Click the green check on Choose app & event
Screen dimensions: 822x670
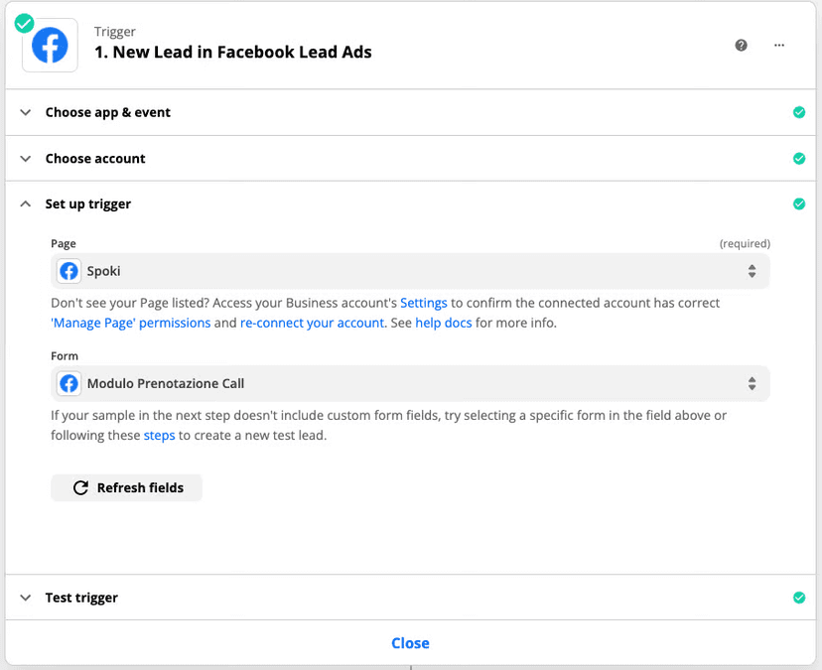click(799, 112)
